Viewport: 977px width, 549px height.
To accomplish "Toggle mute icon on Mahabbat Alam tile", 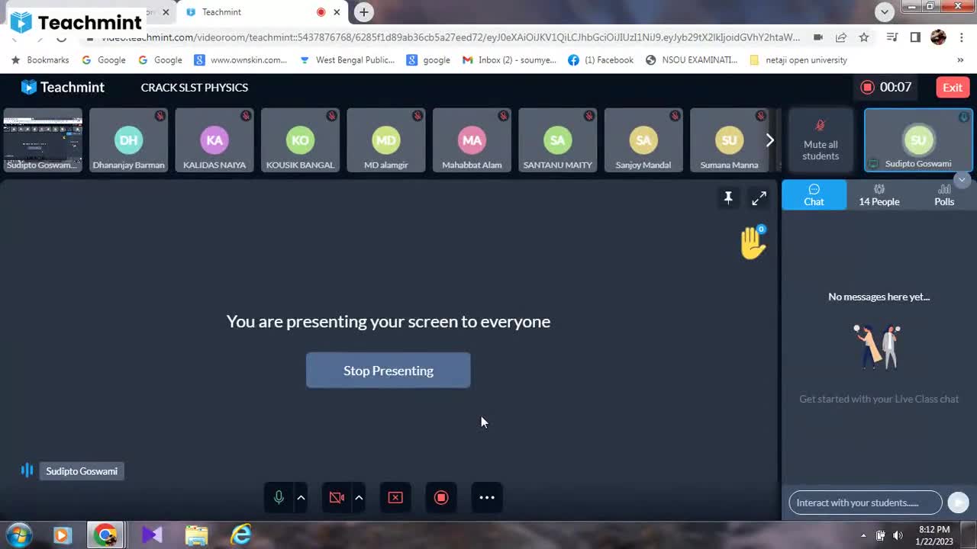I will (504, 116).
